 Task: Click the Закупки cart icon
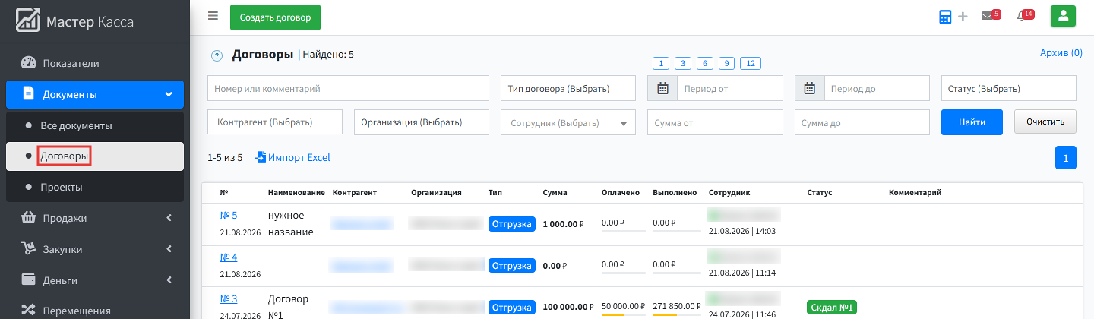pyautogui.click(x=28, y=249)
